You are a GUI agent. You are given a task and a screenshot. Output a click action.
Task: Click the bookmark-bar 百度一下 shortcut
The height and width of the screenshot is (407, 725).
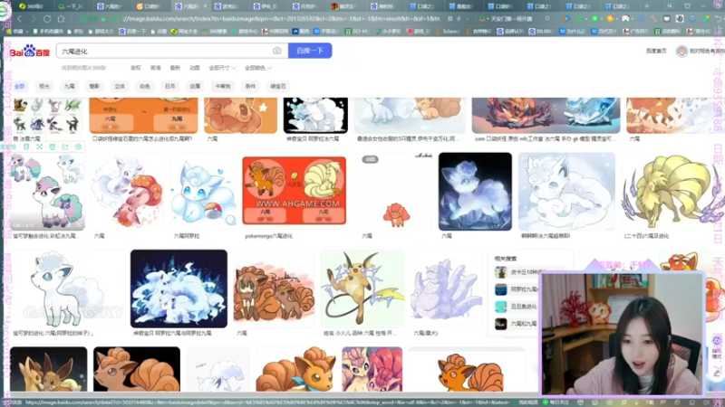(131, 32)
